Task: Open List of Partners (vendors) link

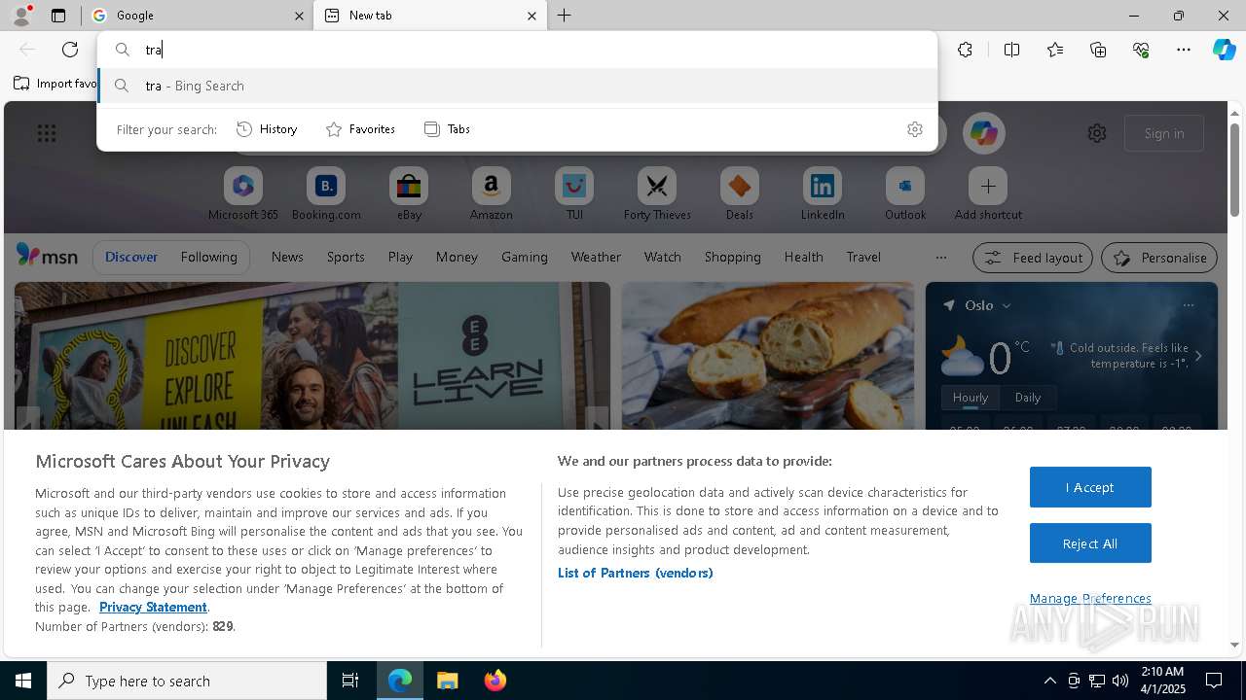Action: click(635, 573)
